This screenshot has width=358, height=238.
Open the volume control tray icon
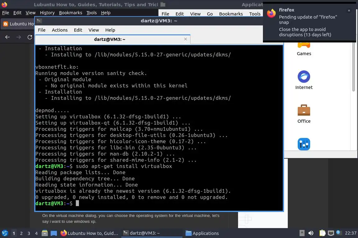coord(311,233)
